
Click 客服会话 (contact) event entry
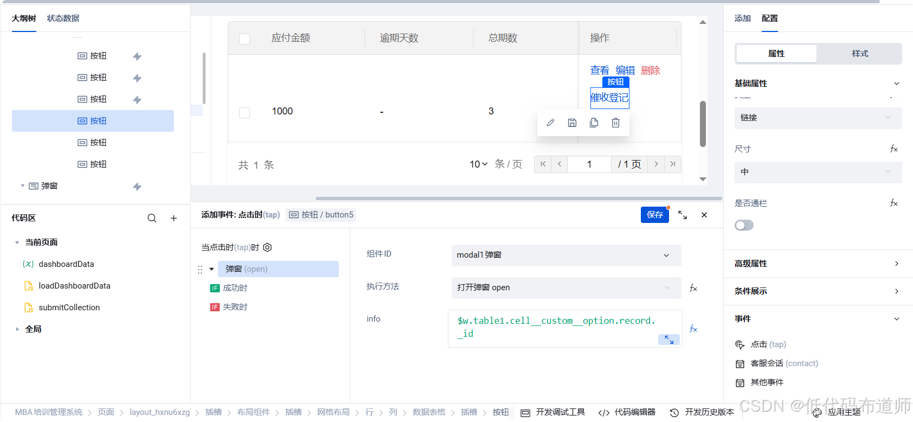(777, 363)
